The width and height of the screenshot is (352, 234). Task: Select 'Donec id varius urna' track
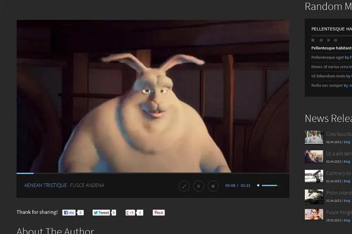(330, 67)
